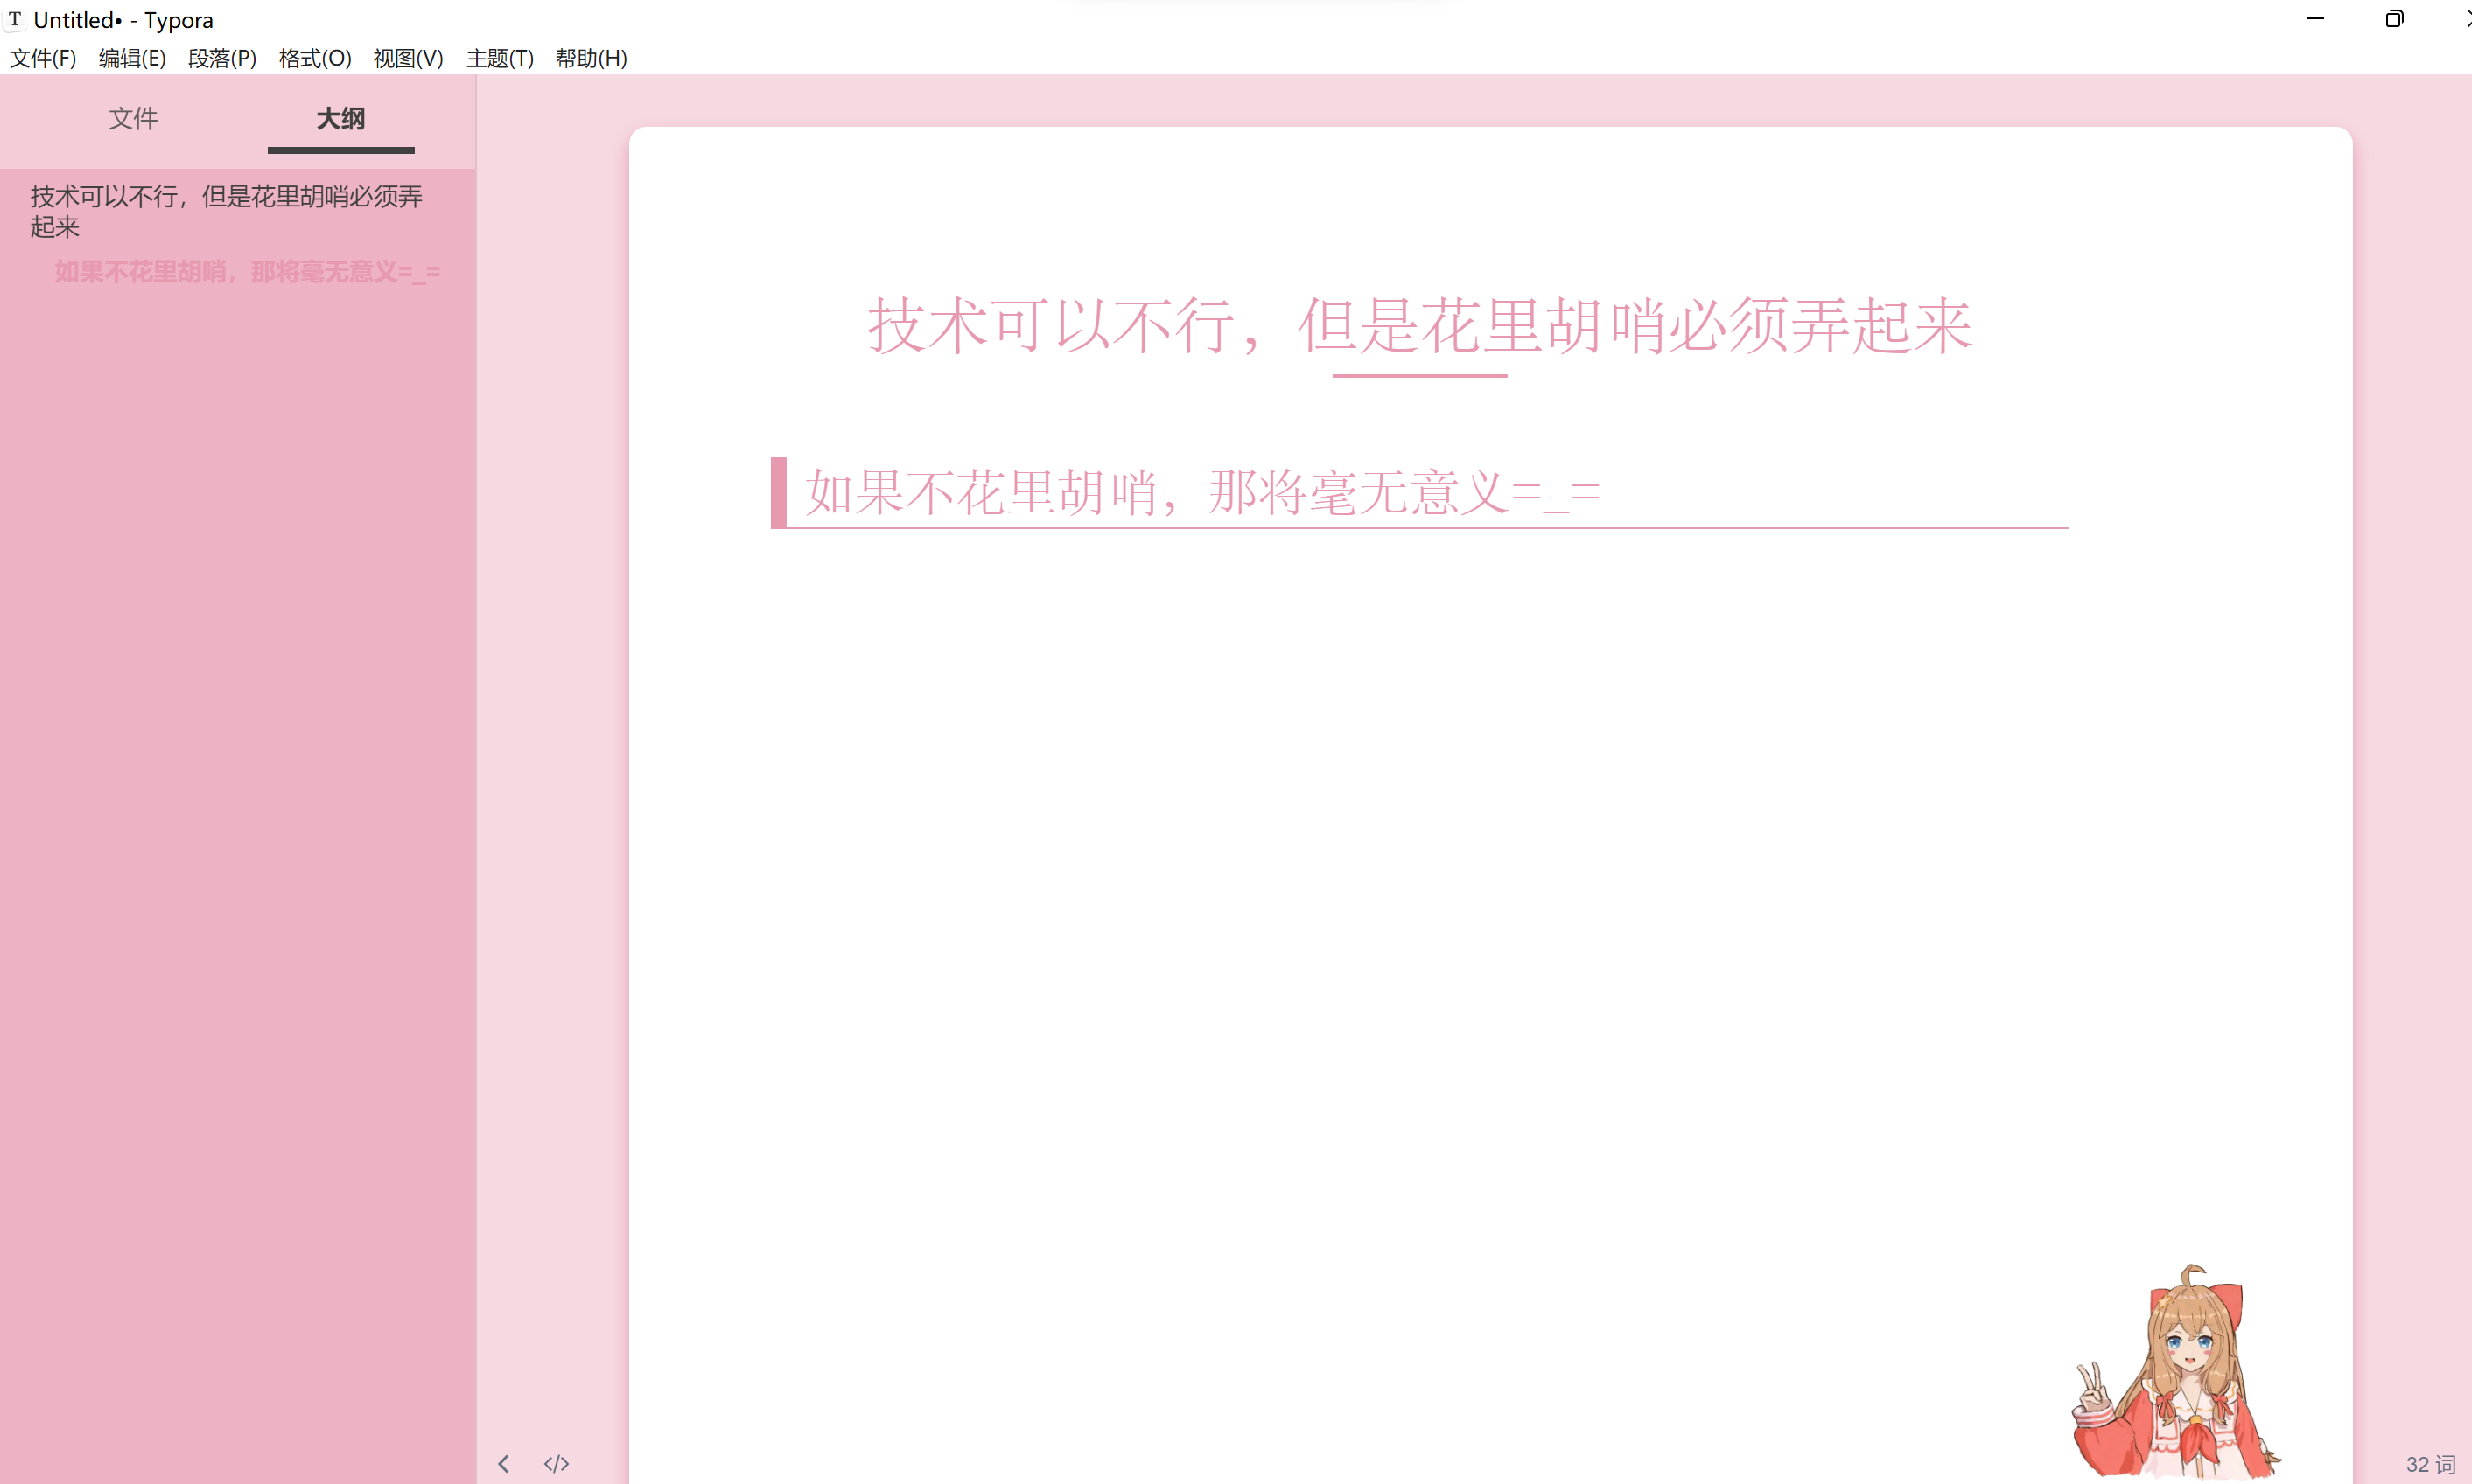Screen dimensions: 2472x1484
Task: Open the 帮助(H) menu
Action: pyautogui.click(x=592, y=58)
